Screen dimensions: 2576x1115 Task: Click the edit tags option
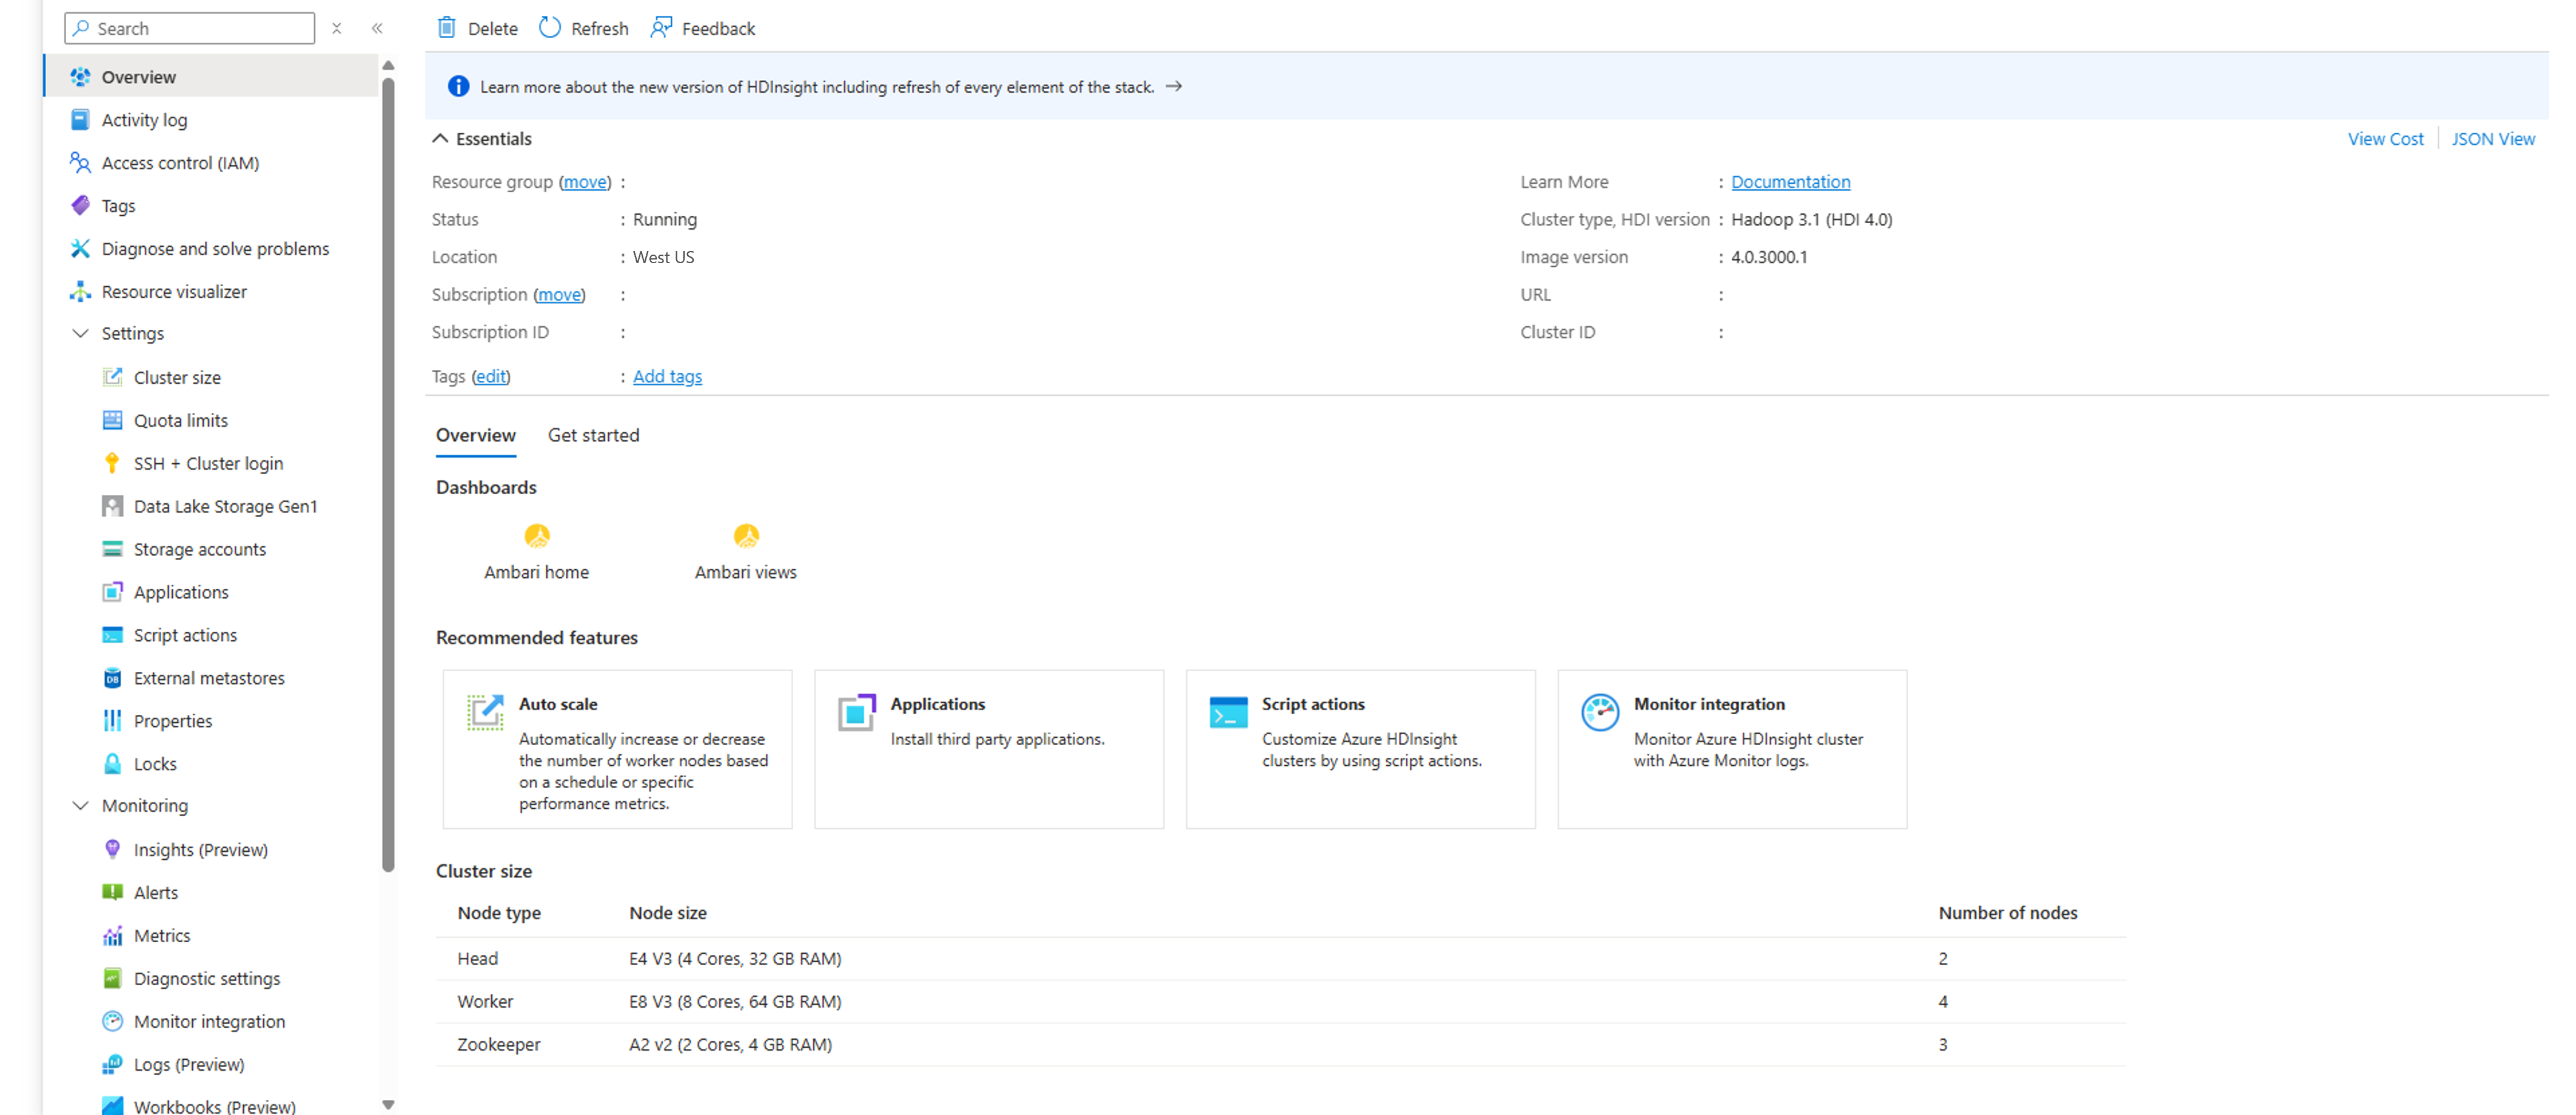click(489, 376)
